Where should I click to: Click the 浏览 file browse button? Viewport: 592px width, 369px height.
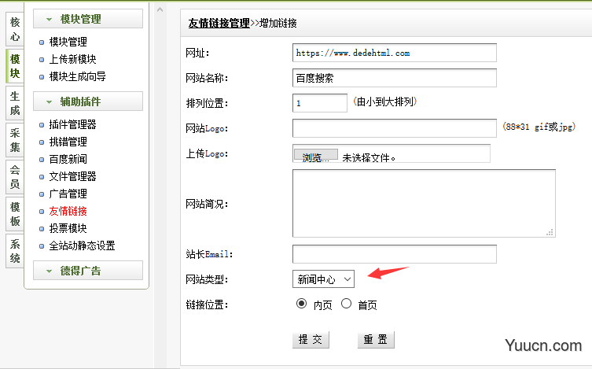click(x=316, y=157)
